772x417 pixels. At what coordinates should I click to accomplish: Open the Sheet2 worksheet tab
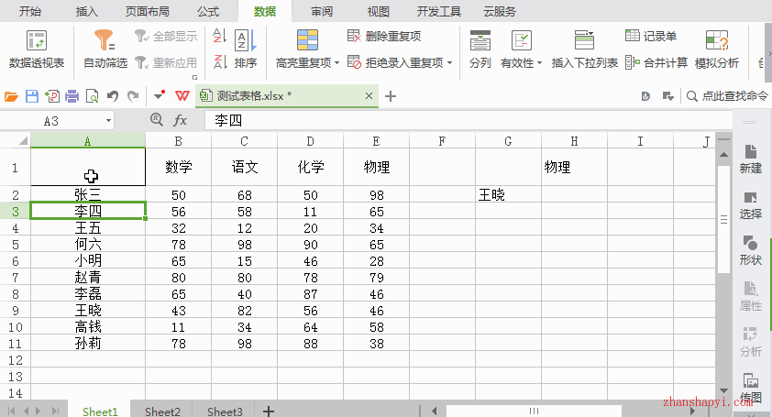pyautogui.click(x=162, y=412)
